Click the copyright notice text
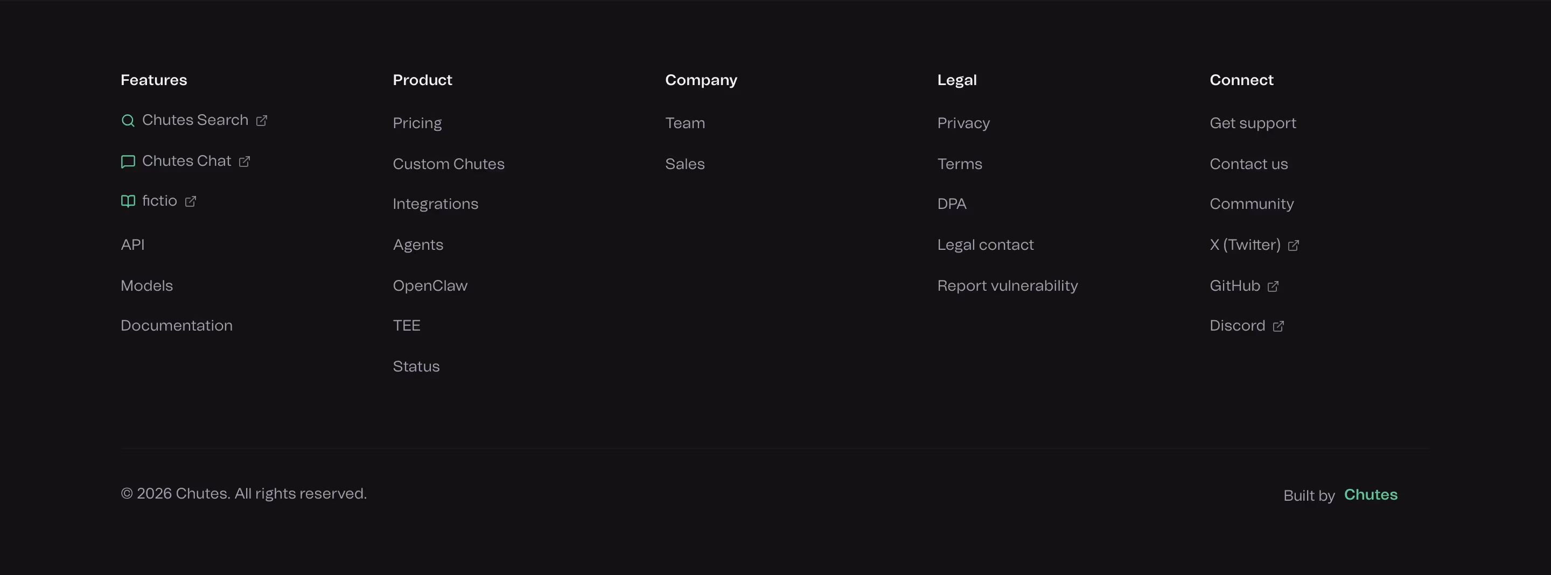The height and width of the screenshot is (575, 1551). click(x=244, y=493)
